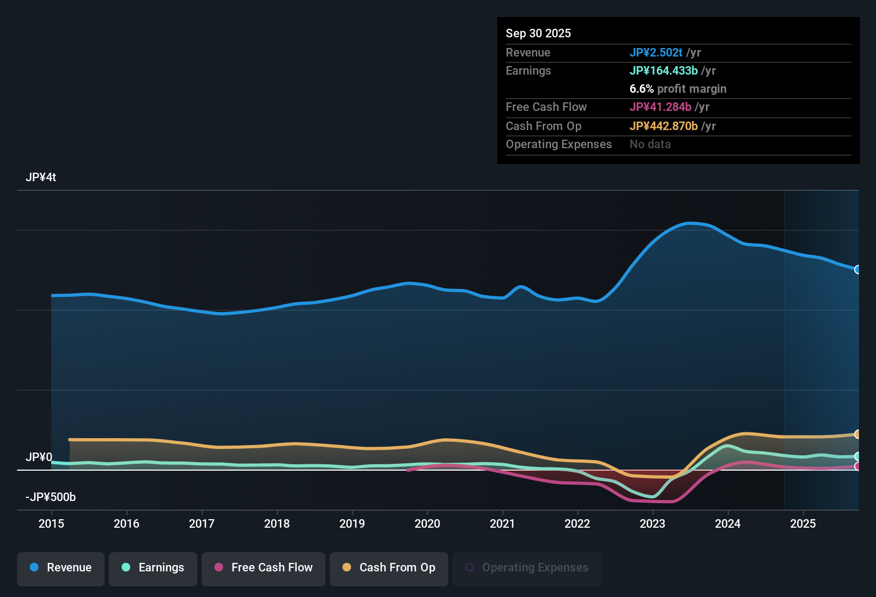Screen dimensions: 876x597
Task: Select the Revenue endpoint marker on chart
Action: coord(857,270)
